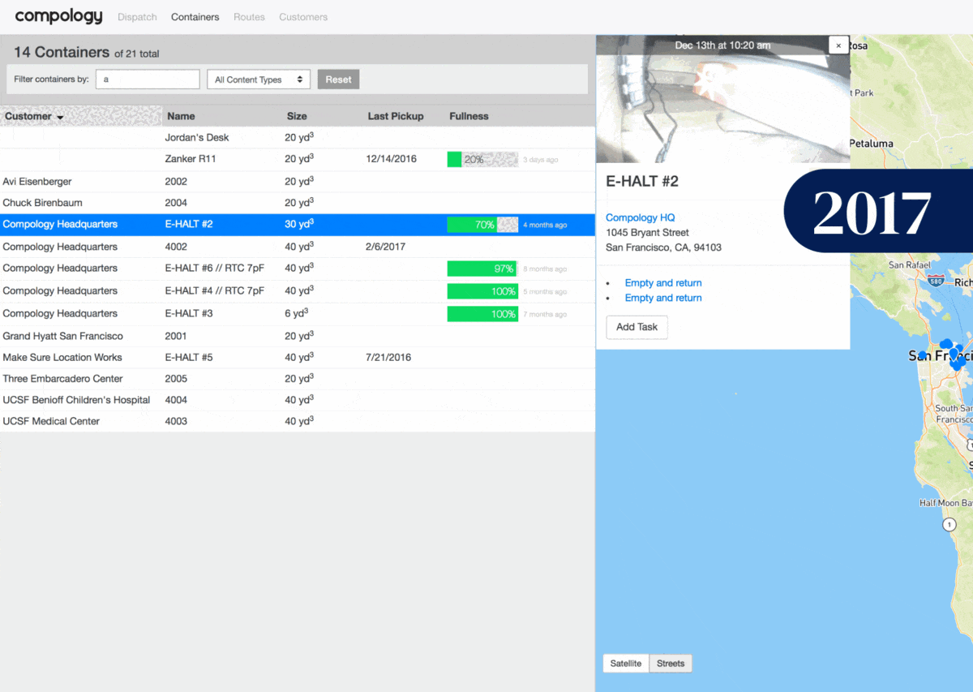
Task: Select container 4002 row
Action: click(298, 247)
